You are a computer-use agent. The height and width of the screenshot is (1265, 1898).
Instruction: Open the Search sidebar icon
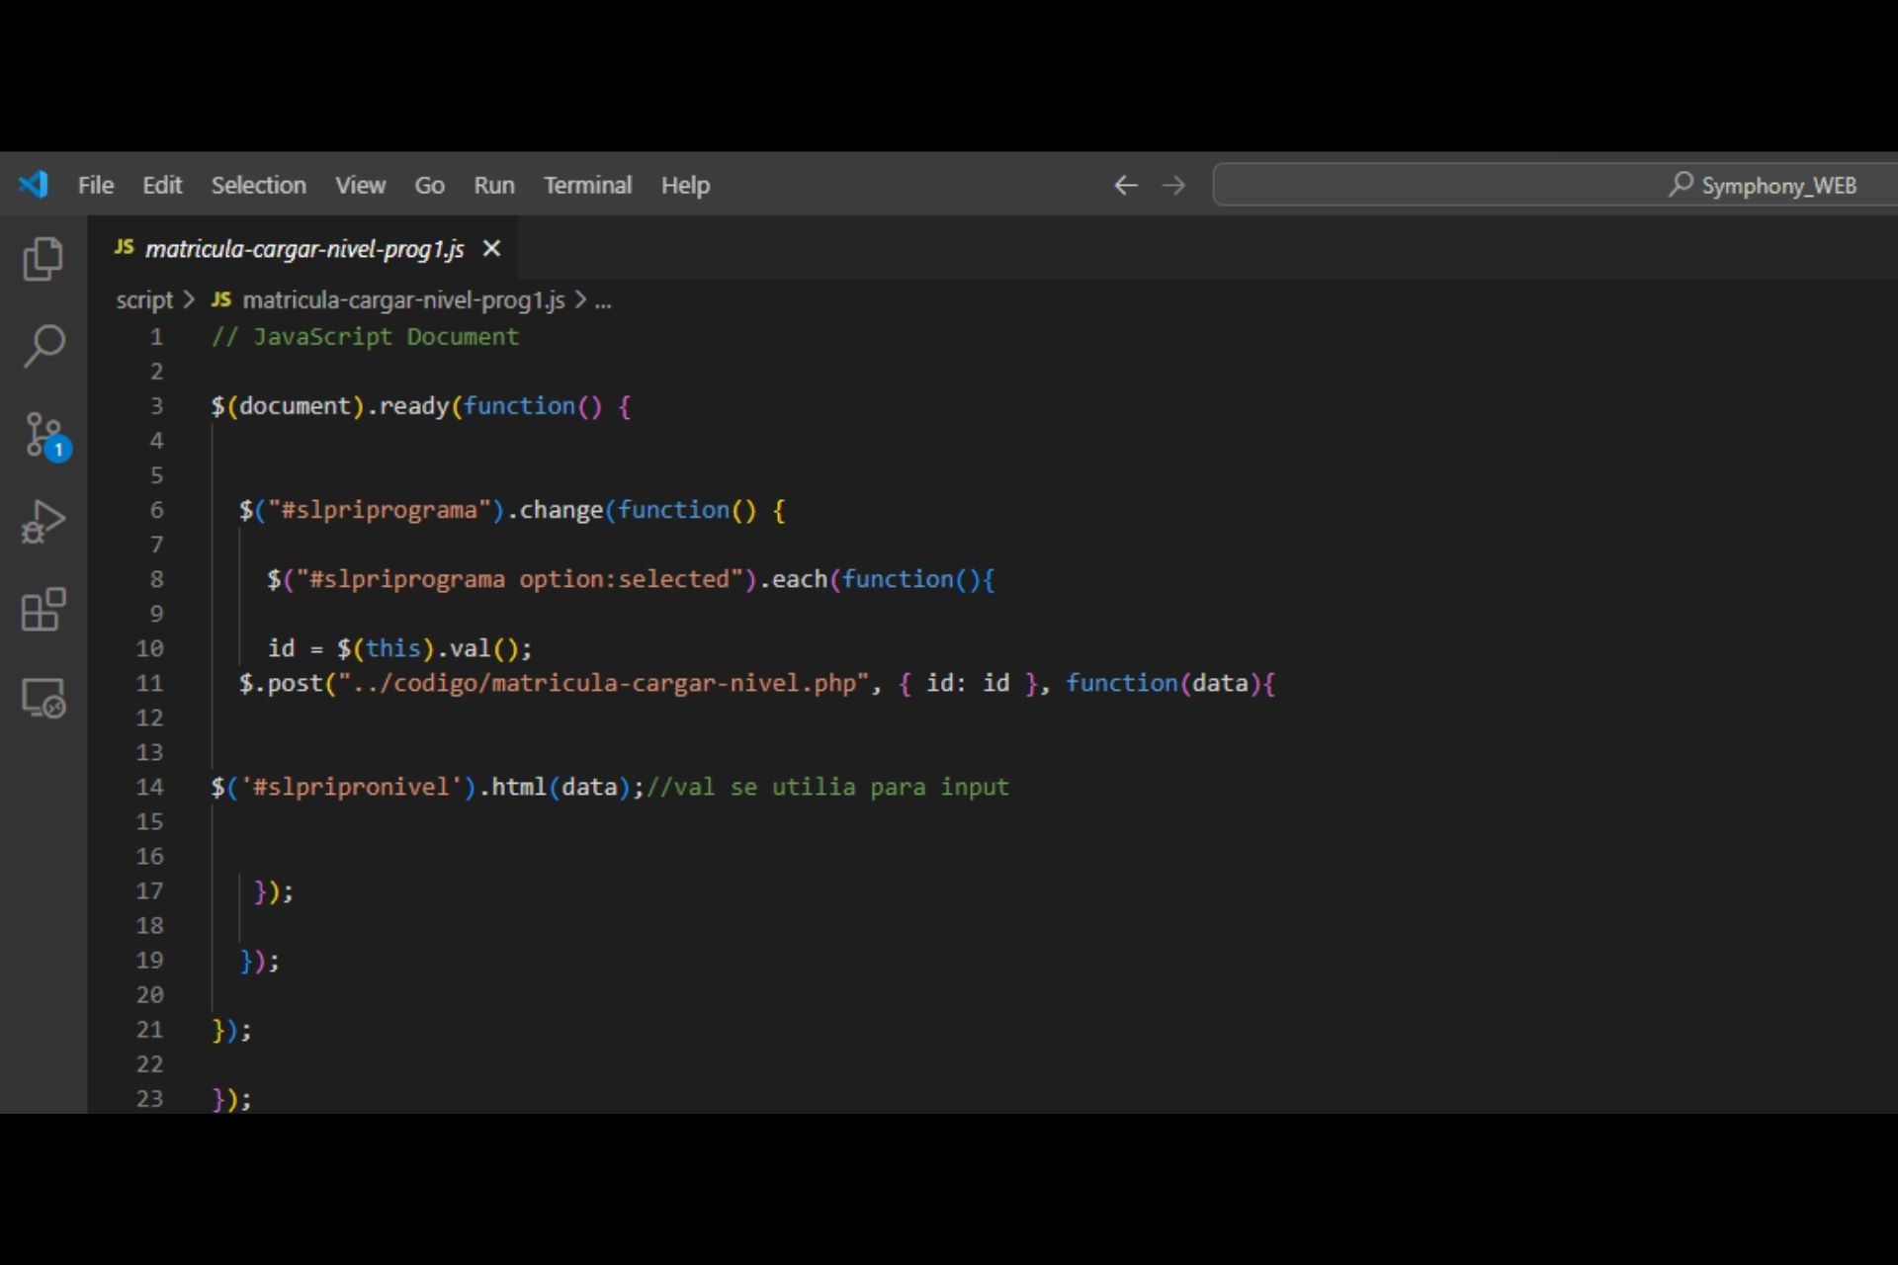[x=43, y=346]
